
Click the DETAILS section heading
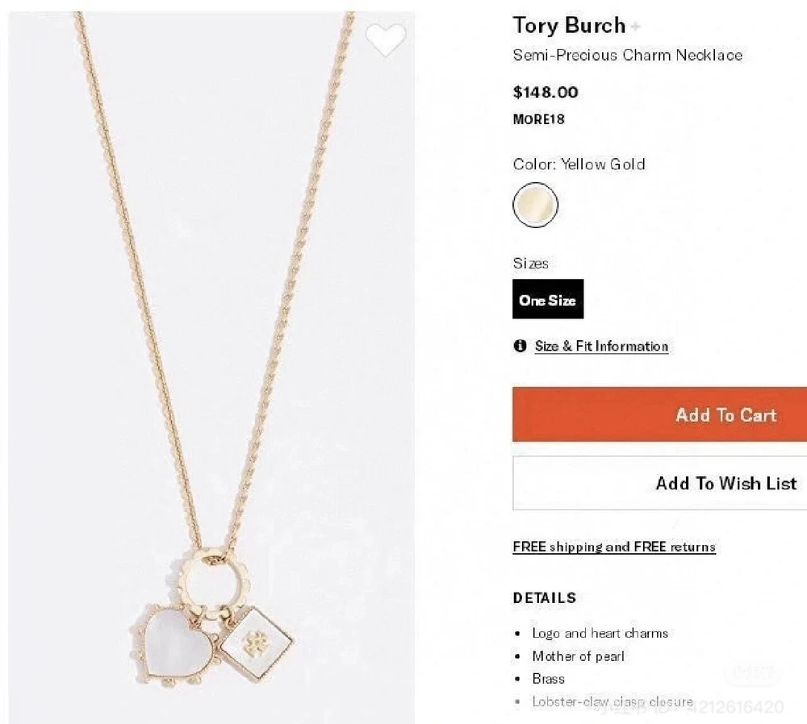point(545,597)
